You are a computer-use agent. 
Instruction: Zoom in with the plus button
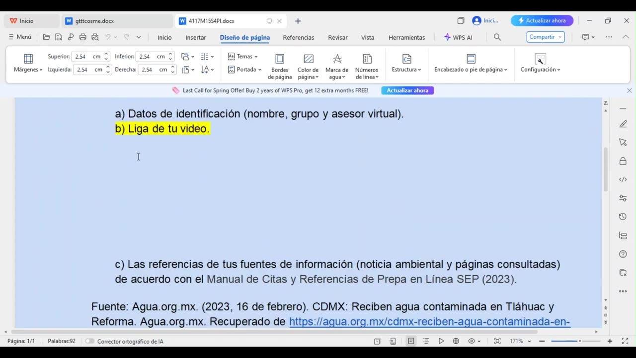(610, 341)
